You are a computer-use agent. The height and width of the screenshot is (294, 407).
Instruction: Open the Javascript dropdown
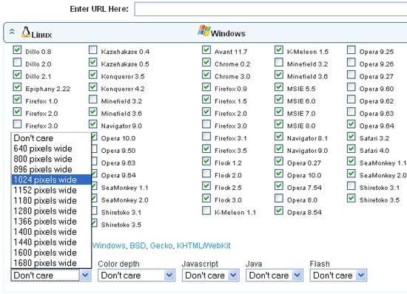click(210, 275)
